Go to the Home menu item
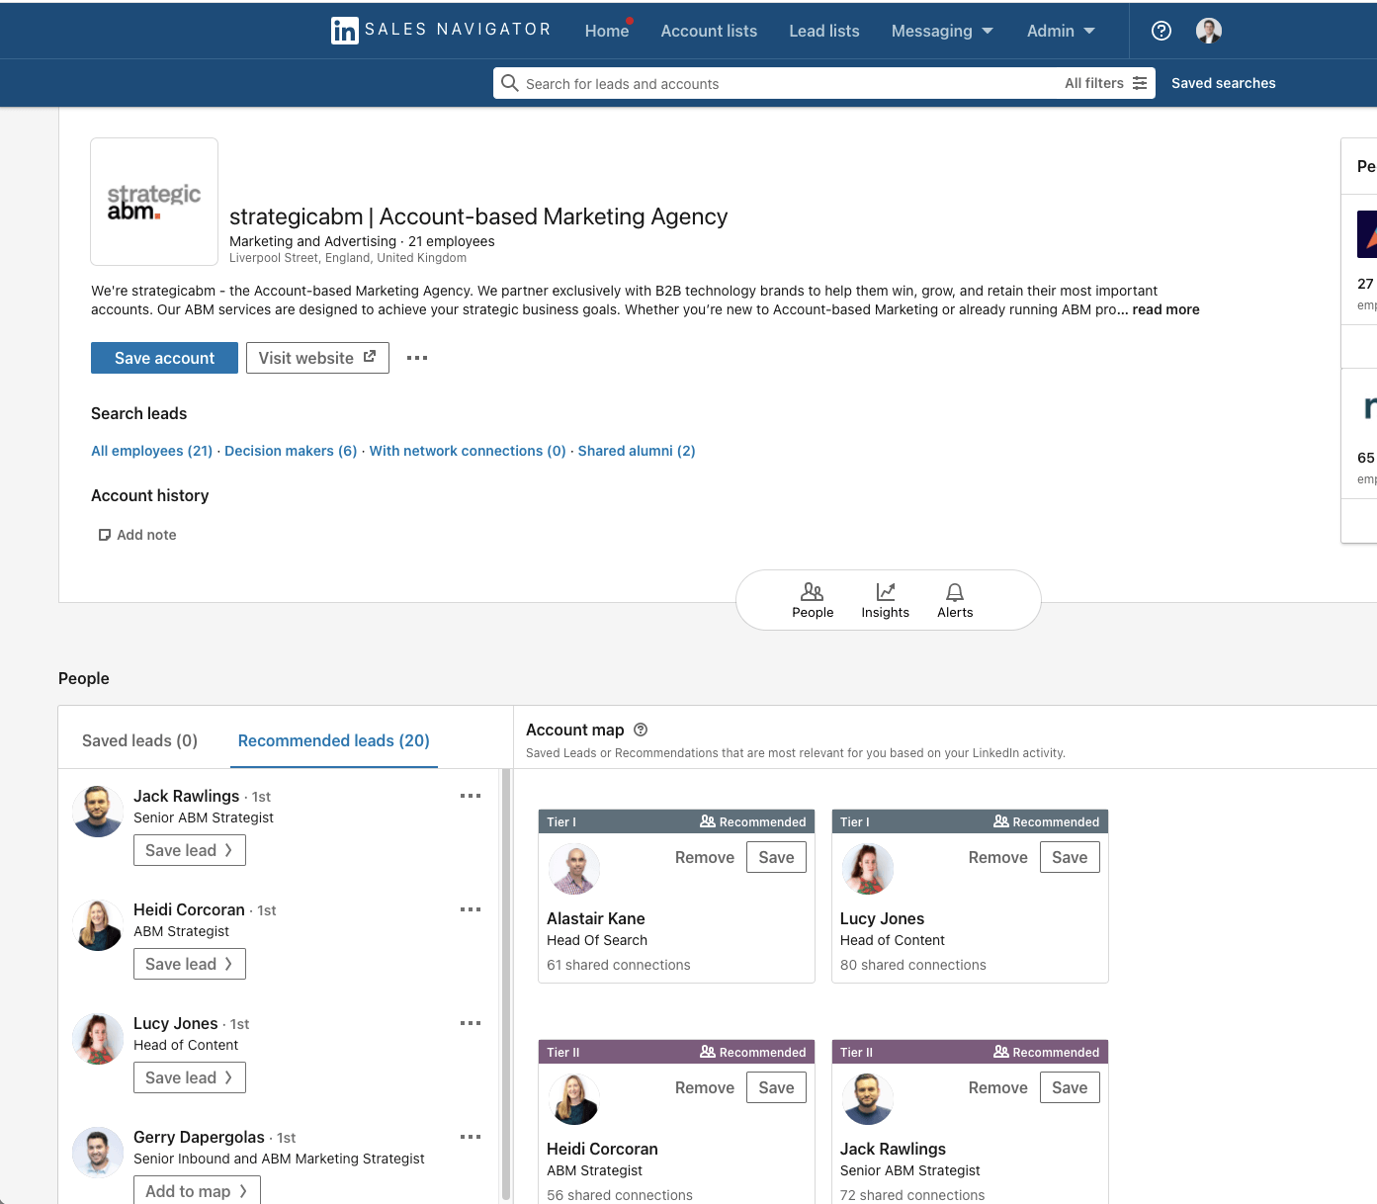The image size is (1377, 1204). [606, 31]
